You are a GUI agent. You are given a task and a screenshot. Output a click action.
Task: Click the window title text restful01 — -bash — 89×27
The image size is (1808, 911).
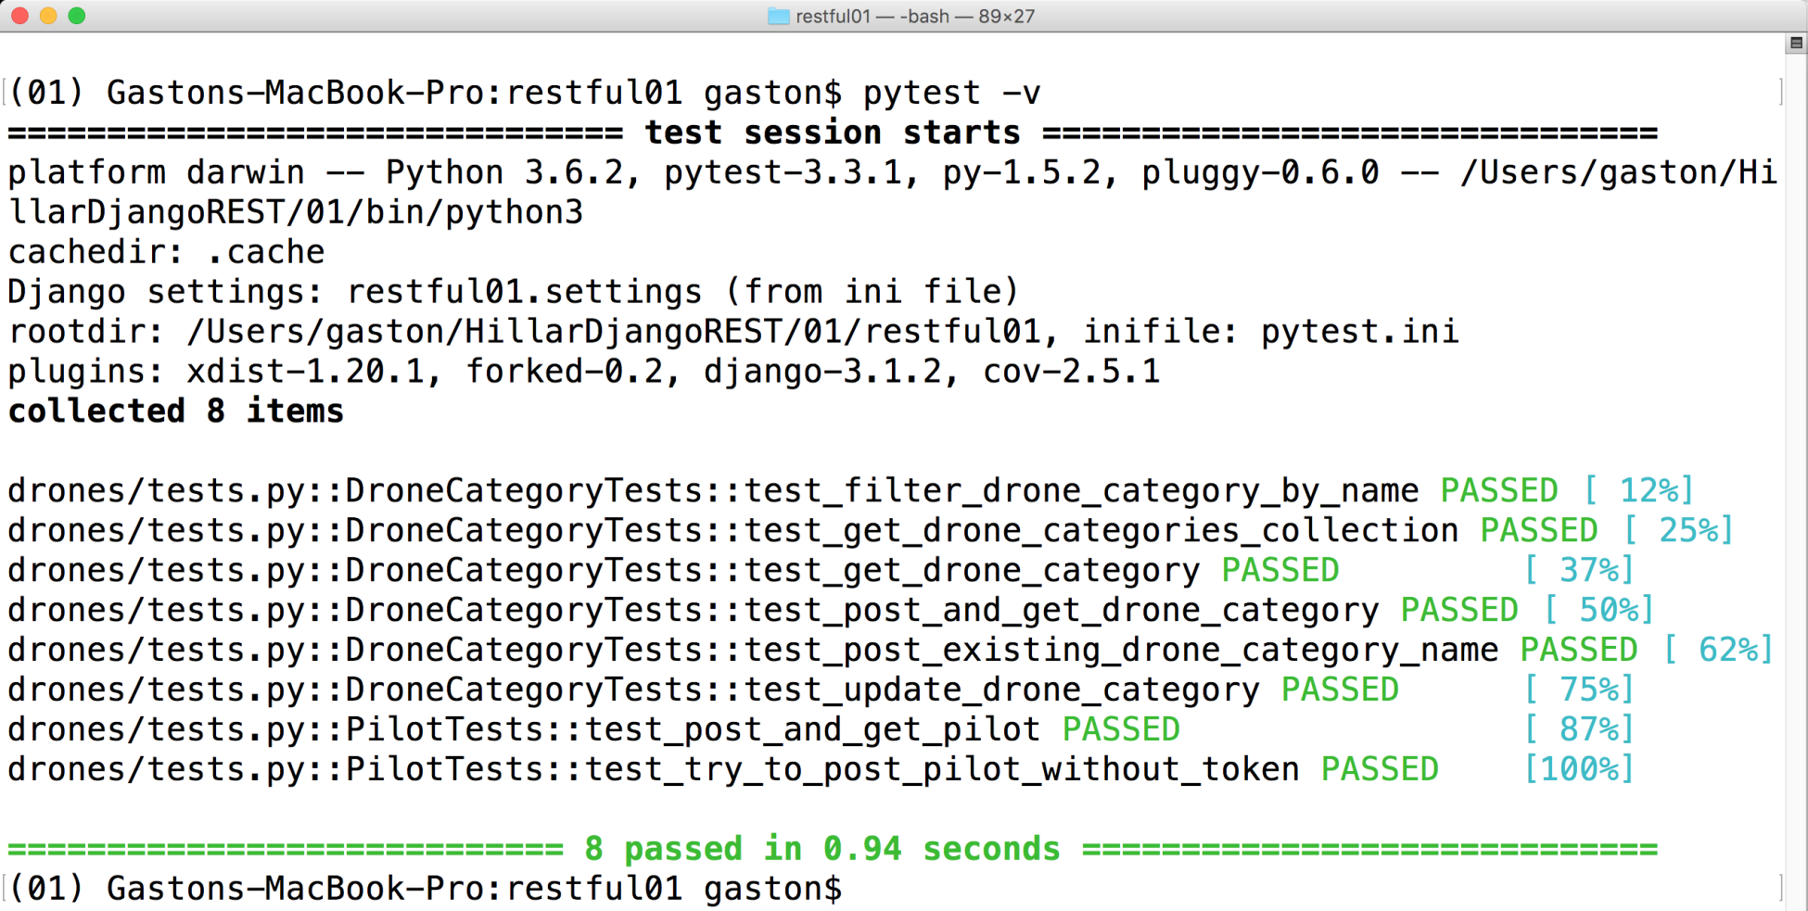915,16
